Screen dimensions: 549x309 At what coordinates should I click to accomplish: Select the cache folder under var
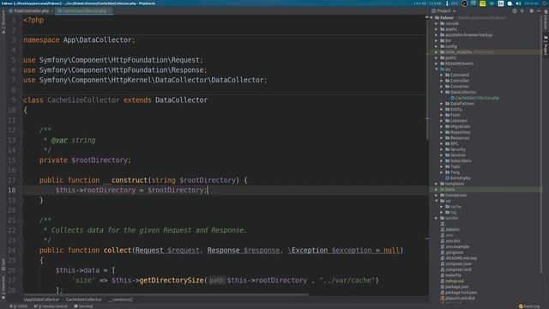[455, 206]
